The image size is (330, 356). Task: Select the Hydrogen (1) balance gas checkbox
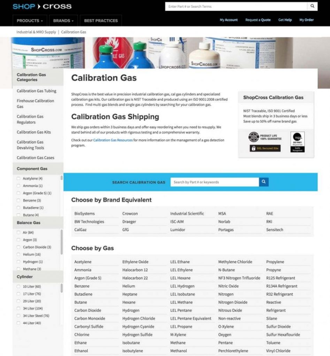point(18,261)
